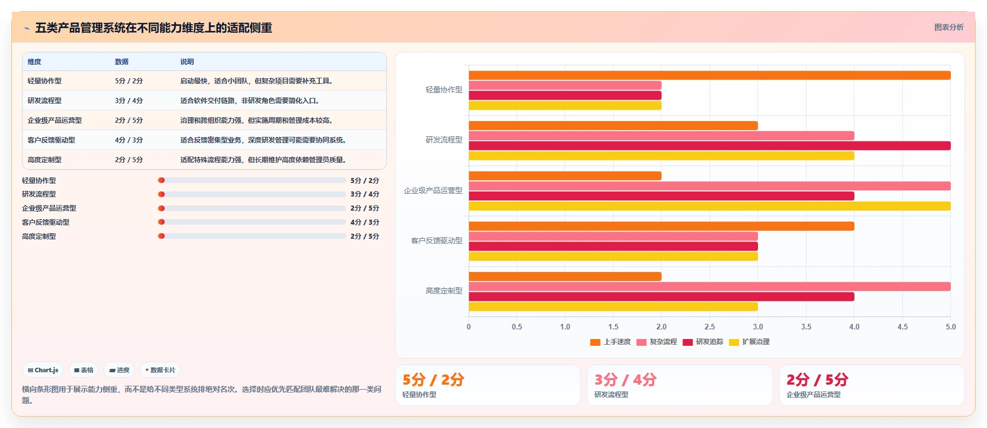The height and width of the screenshot is (428, 987).
Task: Click 研发流程型 crimson 研发追踪 bar
Action: [710, 146]
